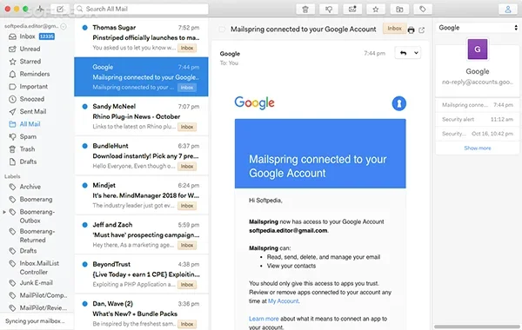522x330 pixels.
Task: Toggle unread dot on Sandy McNeel email
Action: tap(85, 106)
